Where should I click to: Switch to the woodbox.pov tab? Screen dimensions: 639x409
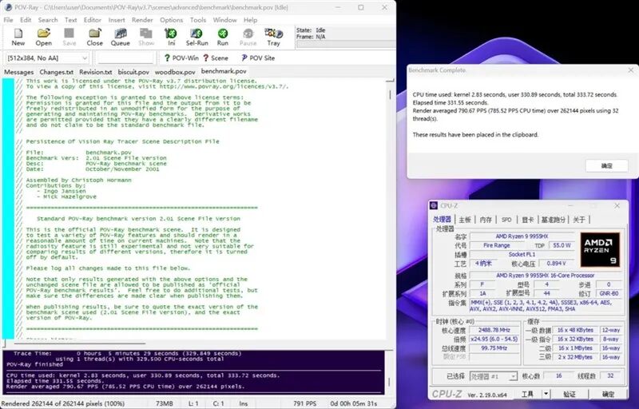tap(175, 72)
